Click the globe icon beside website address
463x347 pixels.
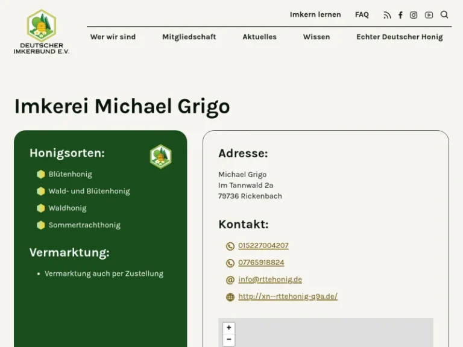click(x=230, y=297)
